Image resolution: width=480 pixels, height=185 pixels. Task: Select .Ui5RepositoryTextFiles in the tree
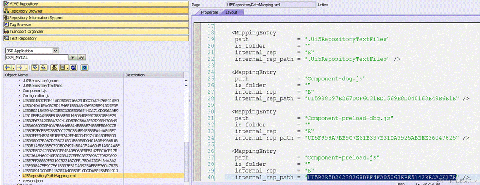pos(42,86)
